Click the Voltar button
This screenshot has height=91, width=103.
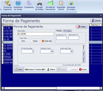[x=82, y=27]
